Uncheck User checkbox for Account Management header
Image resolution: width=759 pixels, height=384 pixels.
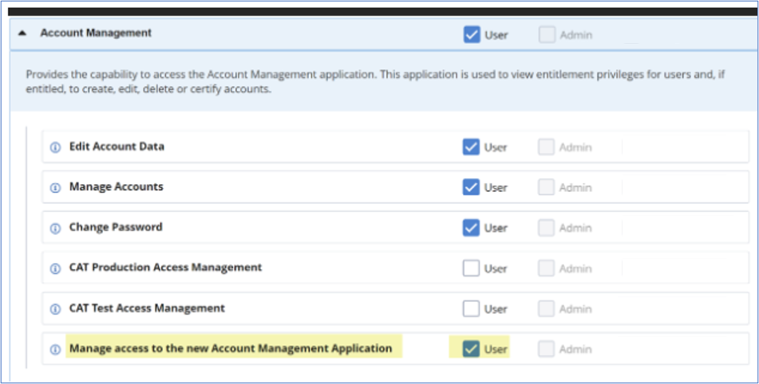(471, 34)
